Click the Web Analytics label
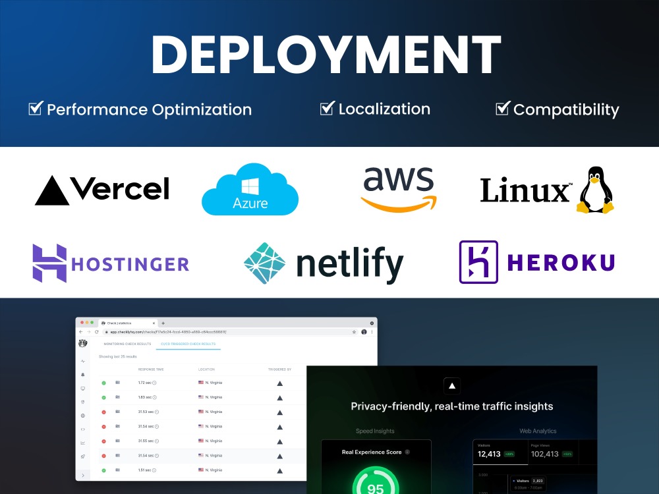This screenshot has width=659, height=494. [x=538, y=431]
